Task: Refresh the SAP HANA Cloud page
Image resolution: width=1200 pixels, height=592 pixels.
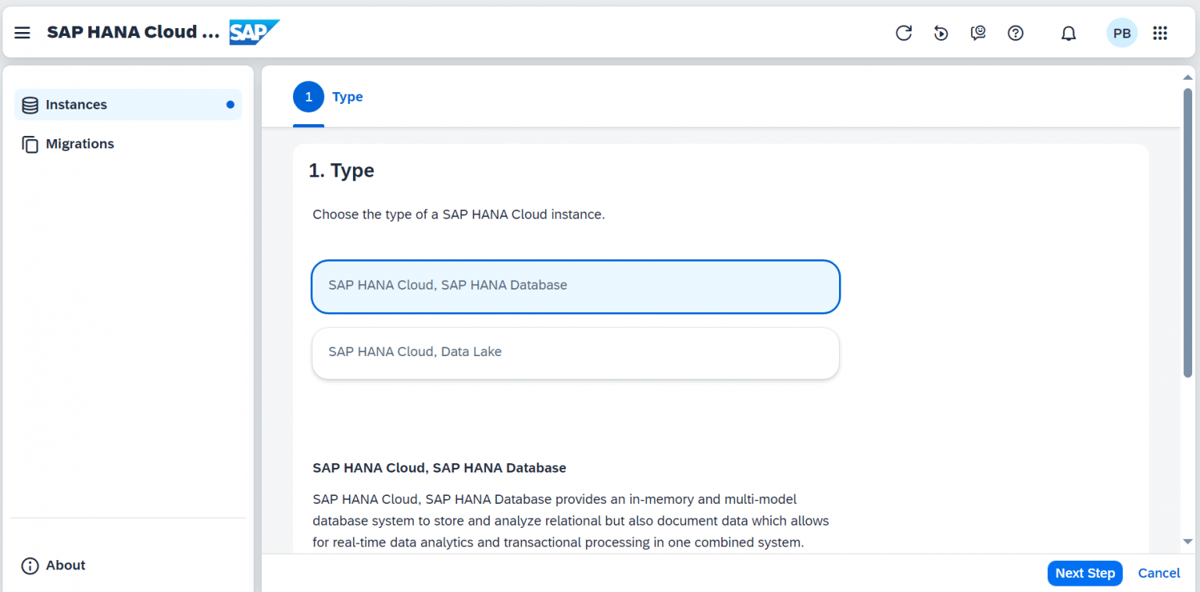Action: (x=904, y=33)
